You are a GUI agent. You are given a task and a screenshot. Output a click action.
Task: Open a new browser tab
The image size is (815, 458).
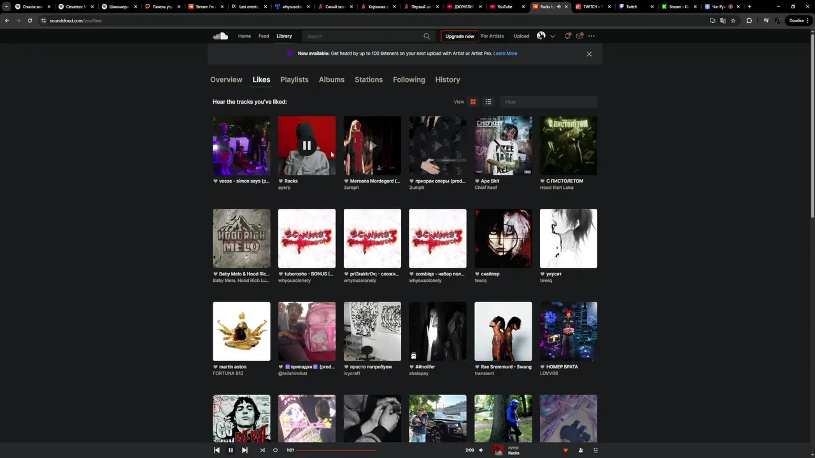click(x=749, y=6)
